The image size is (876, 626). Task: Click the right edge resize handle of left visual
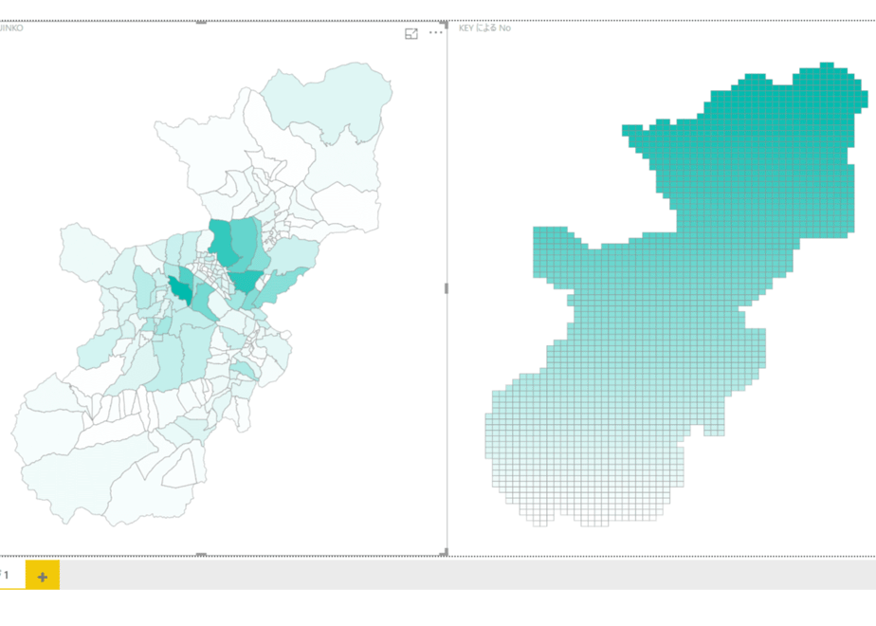pyautogui.click(x=446, y=288)
